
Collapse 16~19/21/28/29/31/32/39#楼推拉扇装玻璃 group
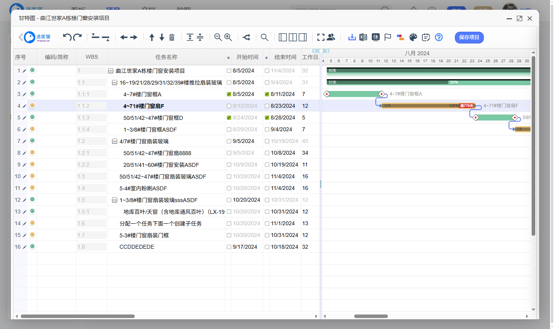114,83
